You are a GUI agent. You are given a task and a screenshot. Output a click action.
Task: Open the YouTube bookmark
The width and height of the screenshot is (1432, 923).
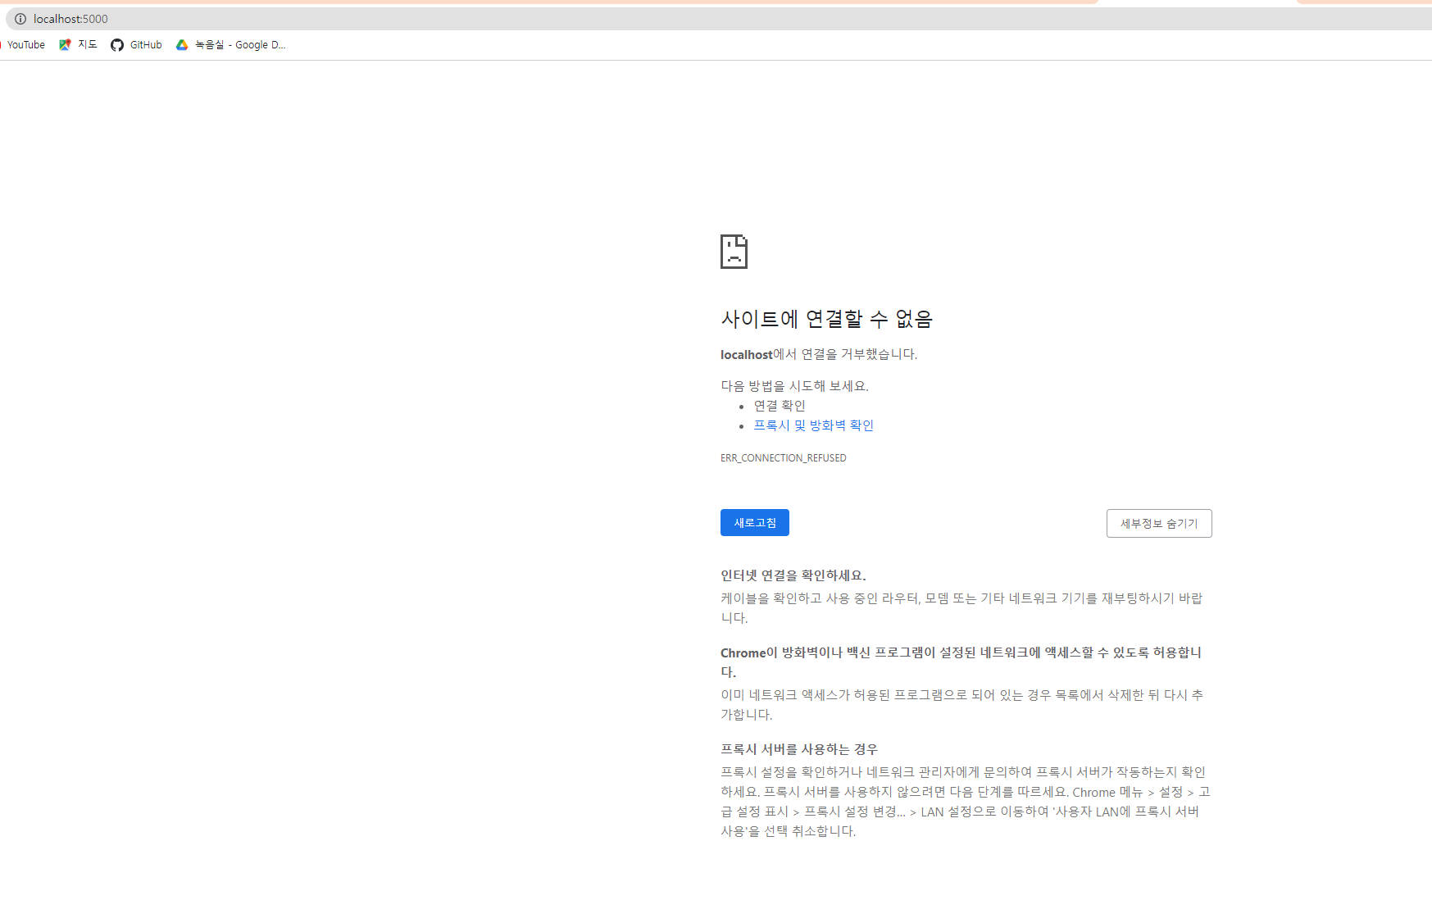pos(25,45)
